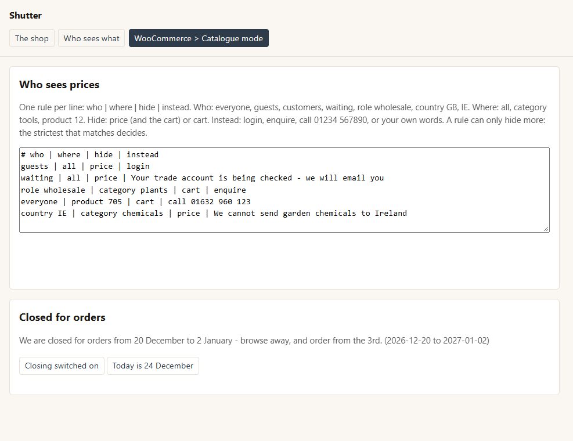The width and height of the screenshot is (573, 441).
Task: Click the phone number 01632 960 123
Action: coord(221,202)
